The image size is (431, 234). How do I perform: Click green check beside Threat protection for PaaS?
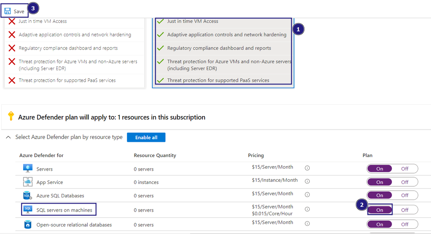(x=160, y=80)
